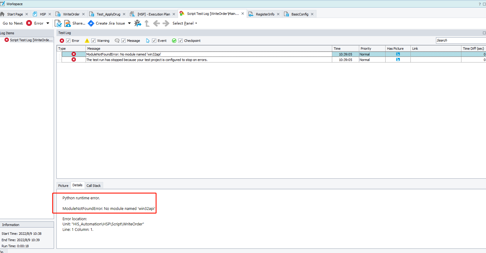Select Script Test Log item in Log Items

(x=31, y=40)
